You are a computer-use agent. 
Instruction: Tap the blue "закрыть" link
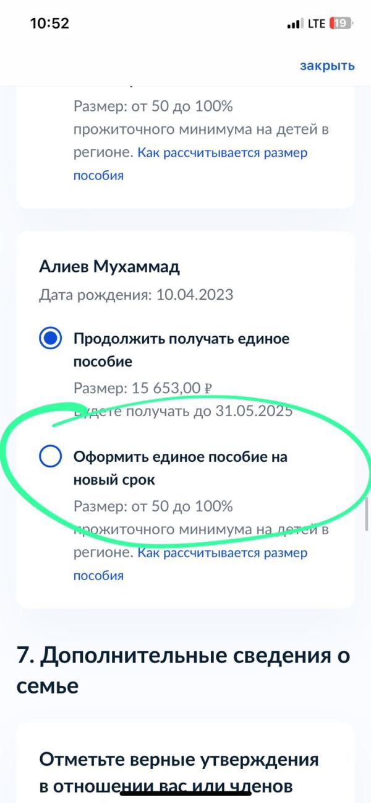click(x=327, y=66)
